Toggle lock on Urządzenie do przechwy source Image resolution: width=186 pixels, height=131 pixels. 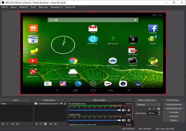[x=65, y=103]
